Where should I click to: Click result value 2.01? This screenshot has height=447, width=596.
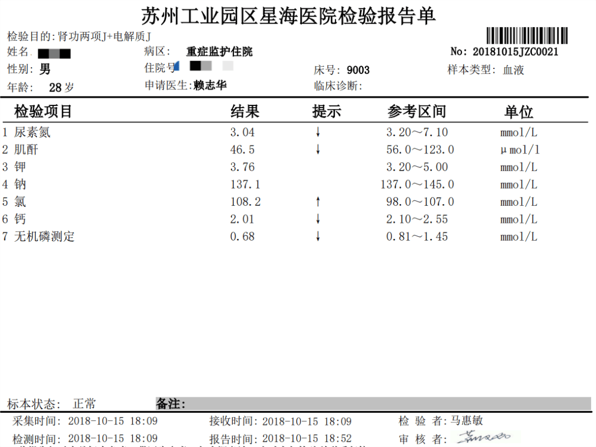(242, 219)
